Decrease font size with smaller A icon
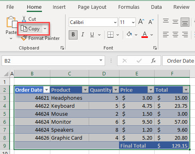The width and height of the screenshot is (195, 154). (151, 22)
